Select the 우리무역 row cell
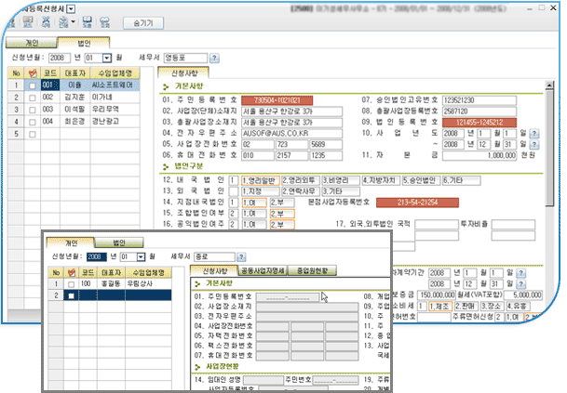Screen dimensions: 567x393 [x=115, y=110]
